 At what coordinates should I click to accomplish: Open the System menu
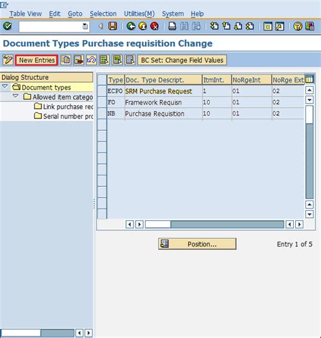(x=173, y=14)
